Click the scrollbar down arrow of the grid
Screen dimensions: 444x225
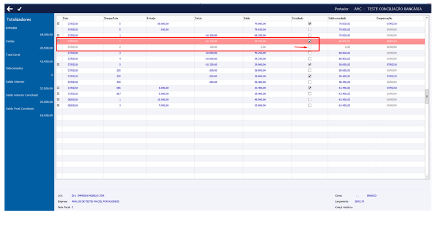[x=427, y=177]
